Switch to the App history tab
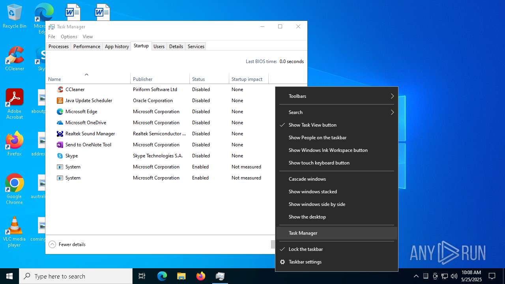This screenshot has height=284, width=505. (117, 47)
